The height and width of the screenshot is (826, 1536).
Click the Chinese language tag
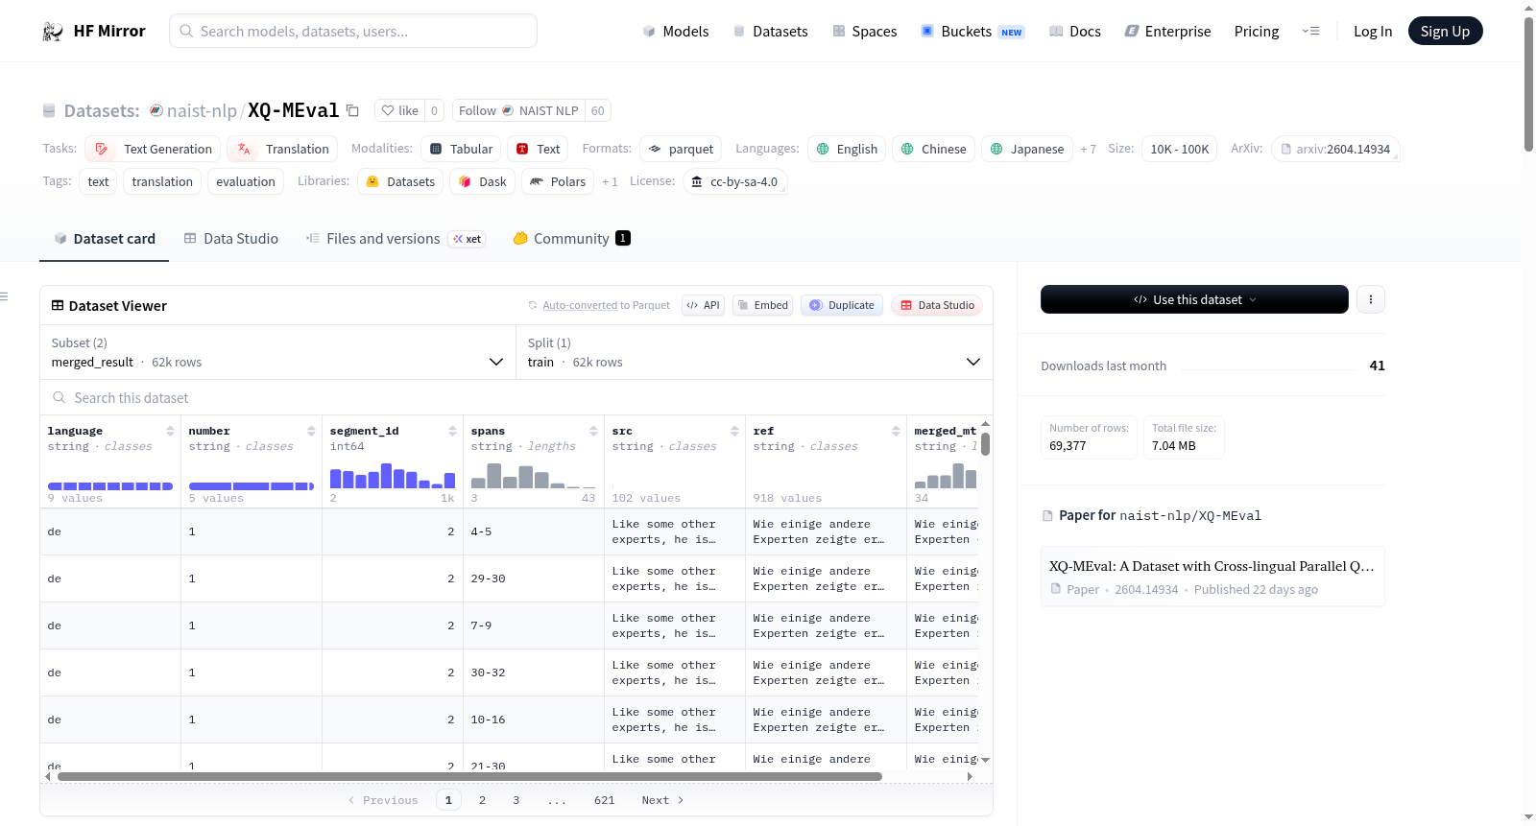(x=934, y=149)
